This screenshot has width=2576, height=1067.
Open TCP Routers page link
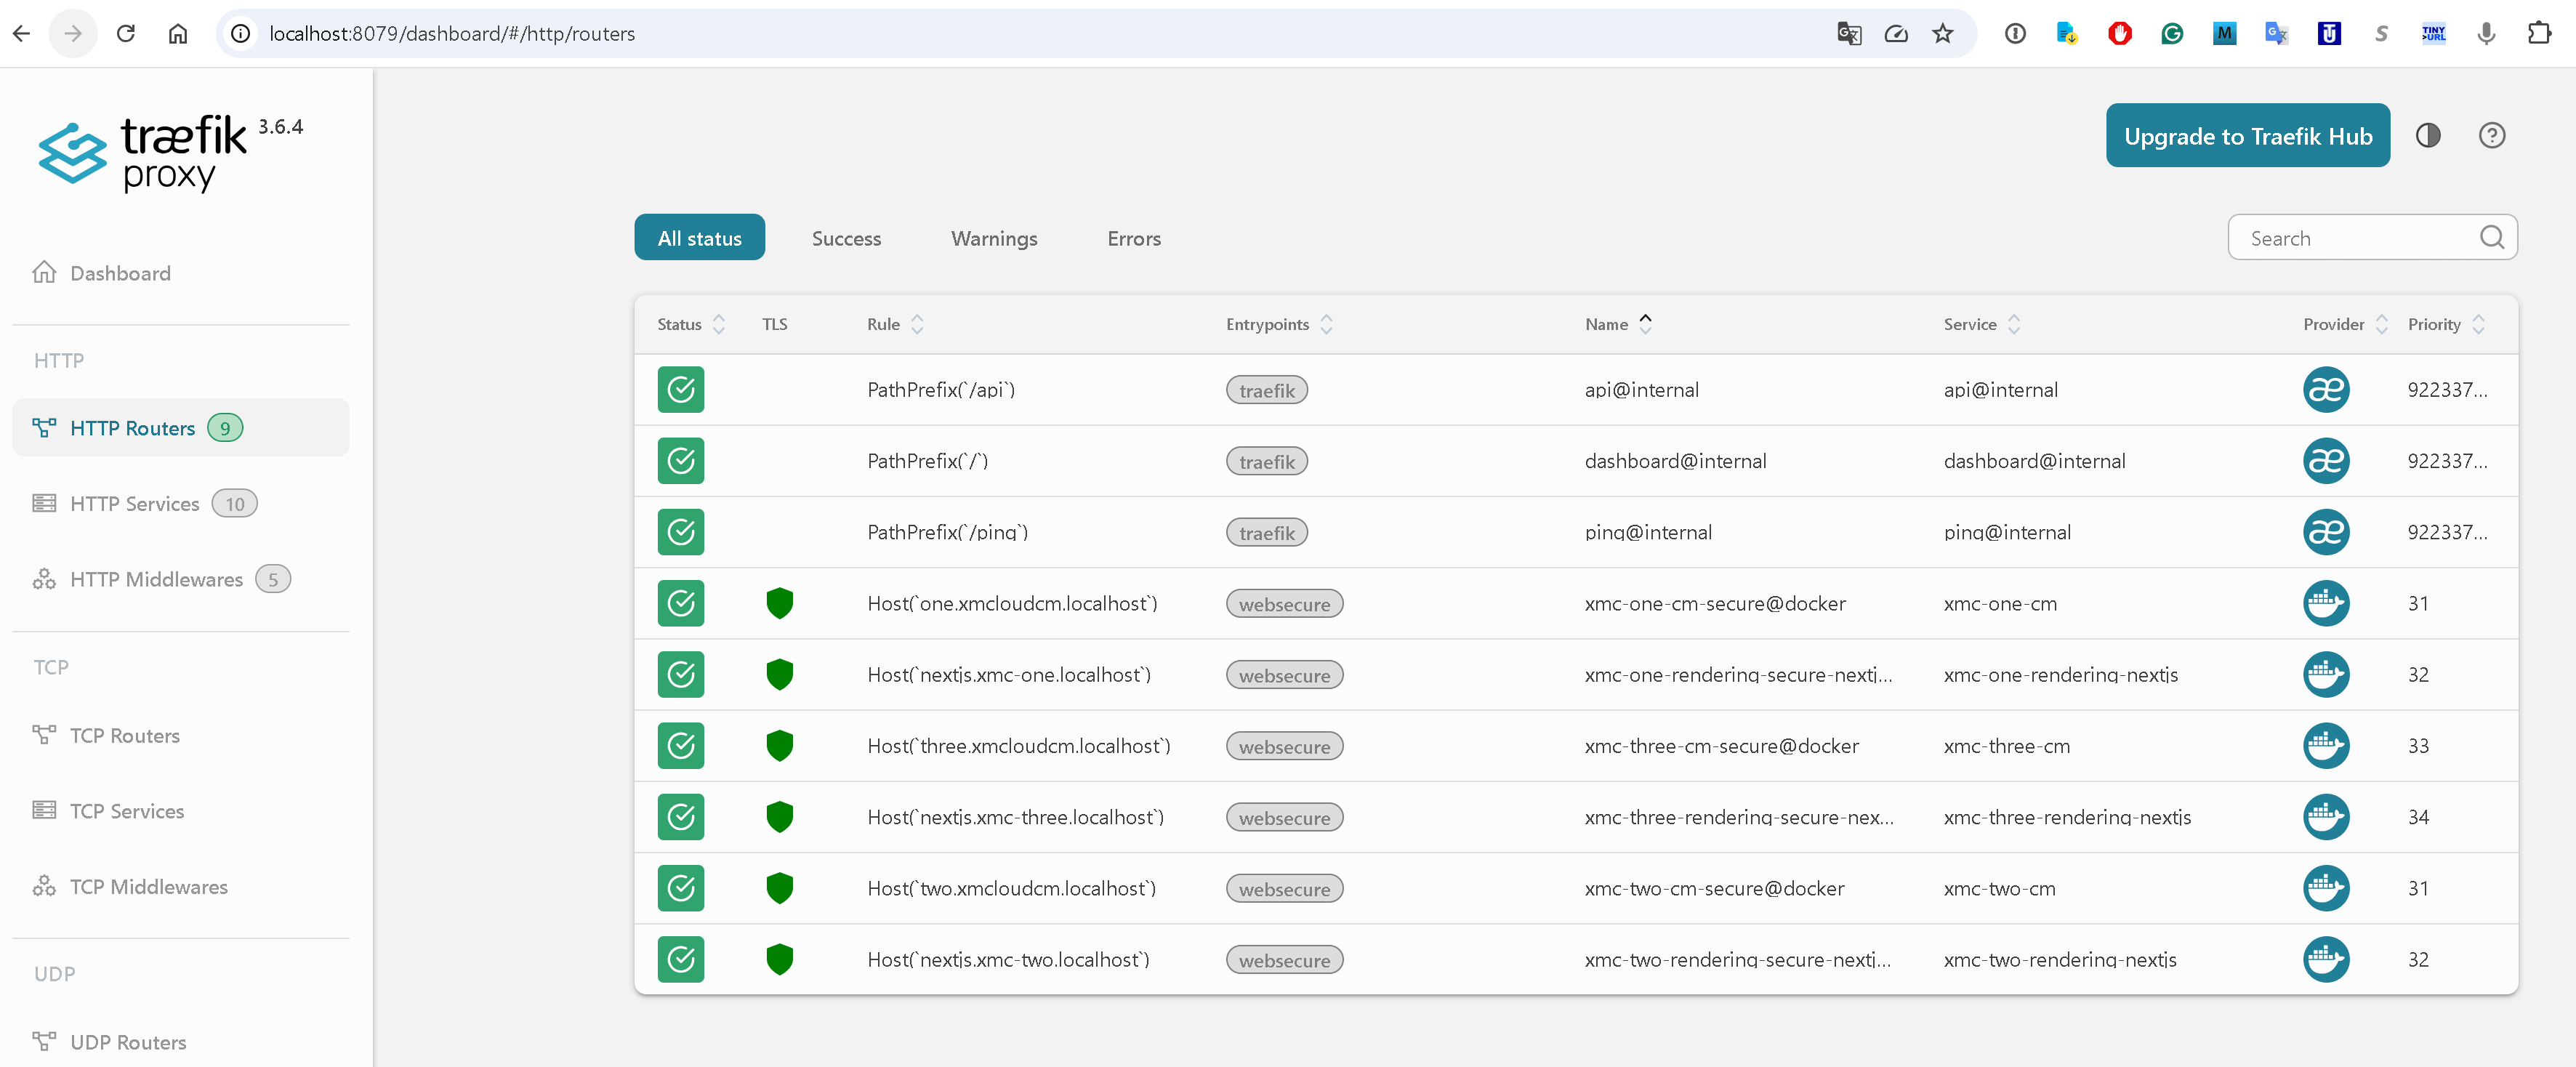click(x=124, y=735)
